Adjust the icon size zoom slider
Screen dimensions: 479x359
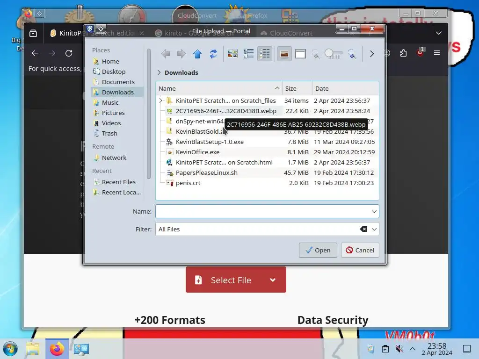click(334, 54)
